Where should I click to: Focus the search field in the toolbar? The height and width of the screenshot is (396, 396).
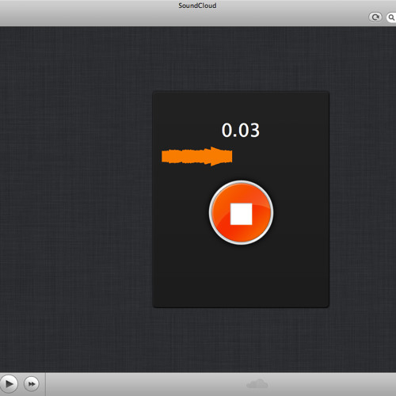391,17
